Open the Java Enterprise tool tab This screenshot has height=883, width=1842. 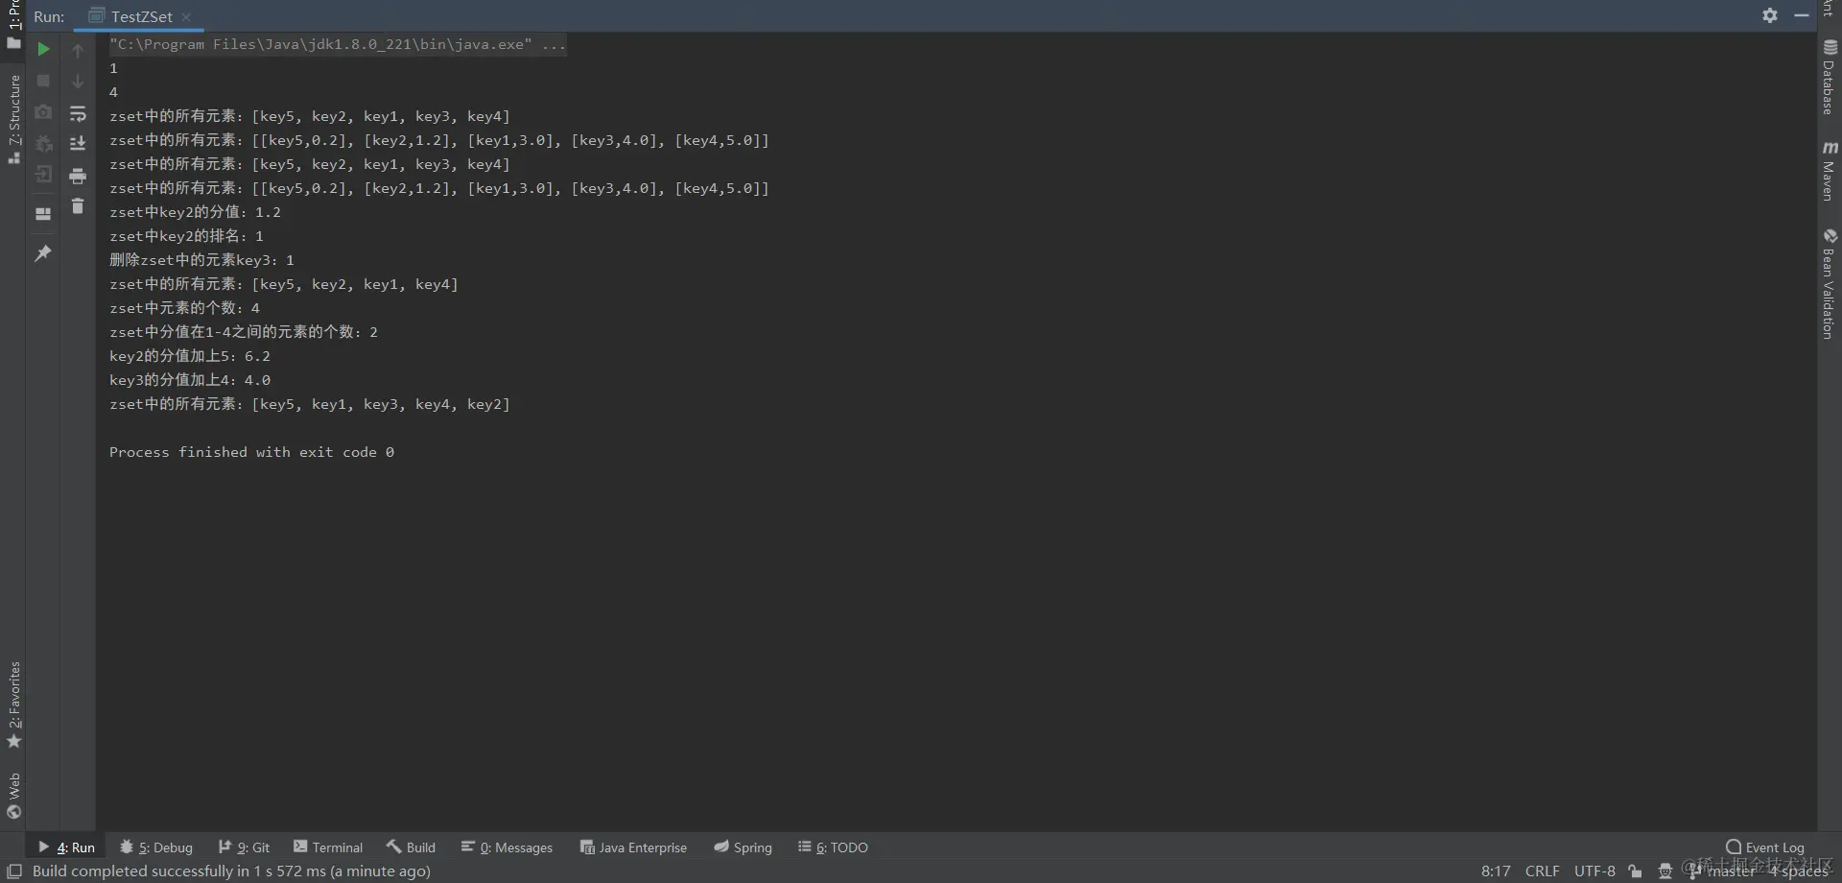click(x=633, y=847)
